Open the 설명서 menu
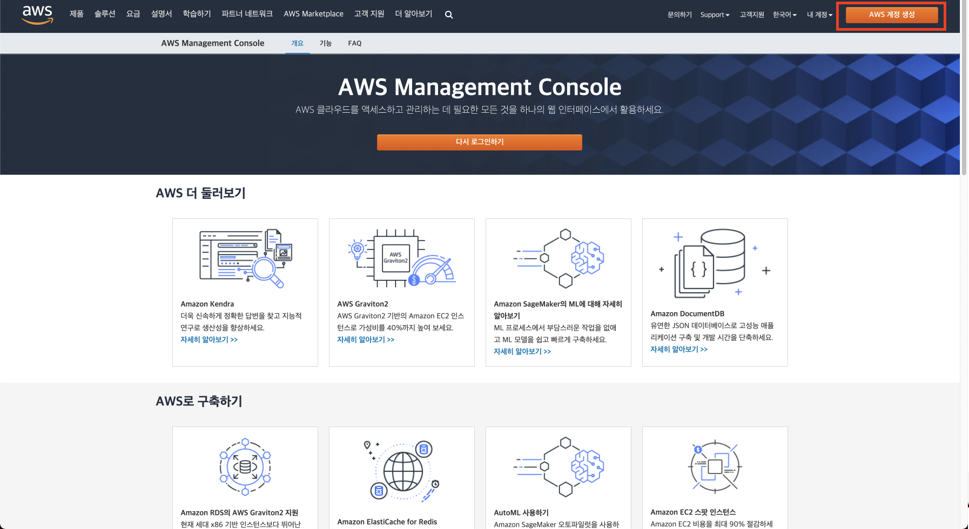The height and width of the screenshot is (529, 969). point(161,14)
